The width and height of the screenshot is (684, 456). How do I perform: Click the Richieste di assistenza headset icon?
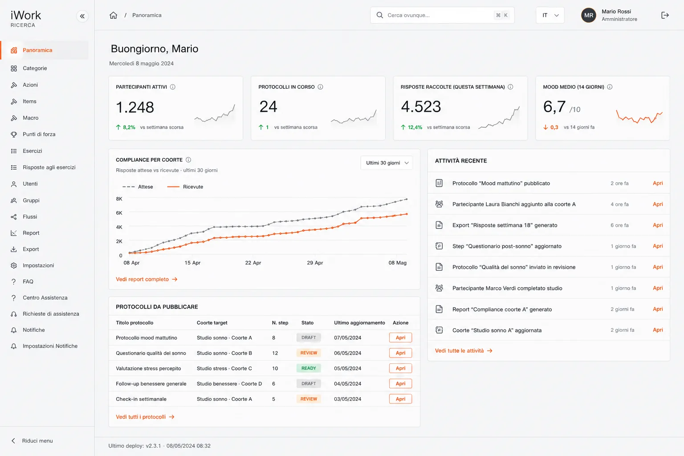14,314
